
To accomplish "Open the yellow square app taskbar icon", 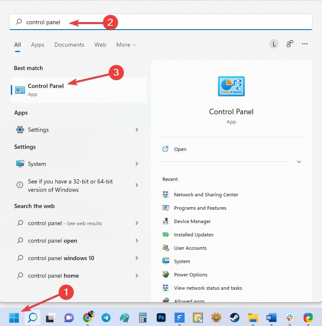I will pos(198,318).
